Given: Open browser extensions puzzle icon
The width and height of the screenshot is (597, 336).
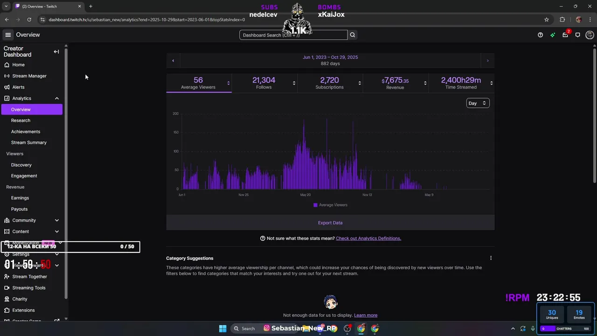Looking at the screenshot, I should click(562, 20).
